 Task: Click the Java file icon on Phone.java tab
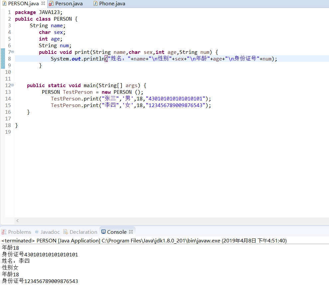point(95,4)
